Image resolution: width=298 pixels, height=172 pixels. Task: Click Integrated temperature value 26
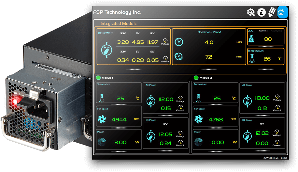coord(267,59)
